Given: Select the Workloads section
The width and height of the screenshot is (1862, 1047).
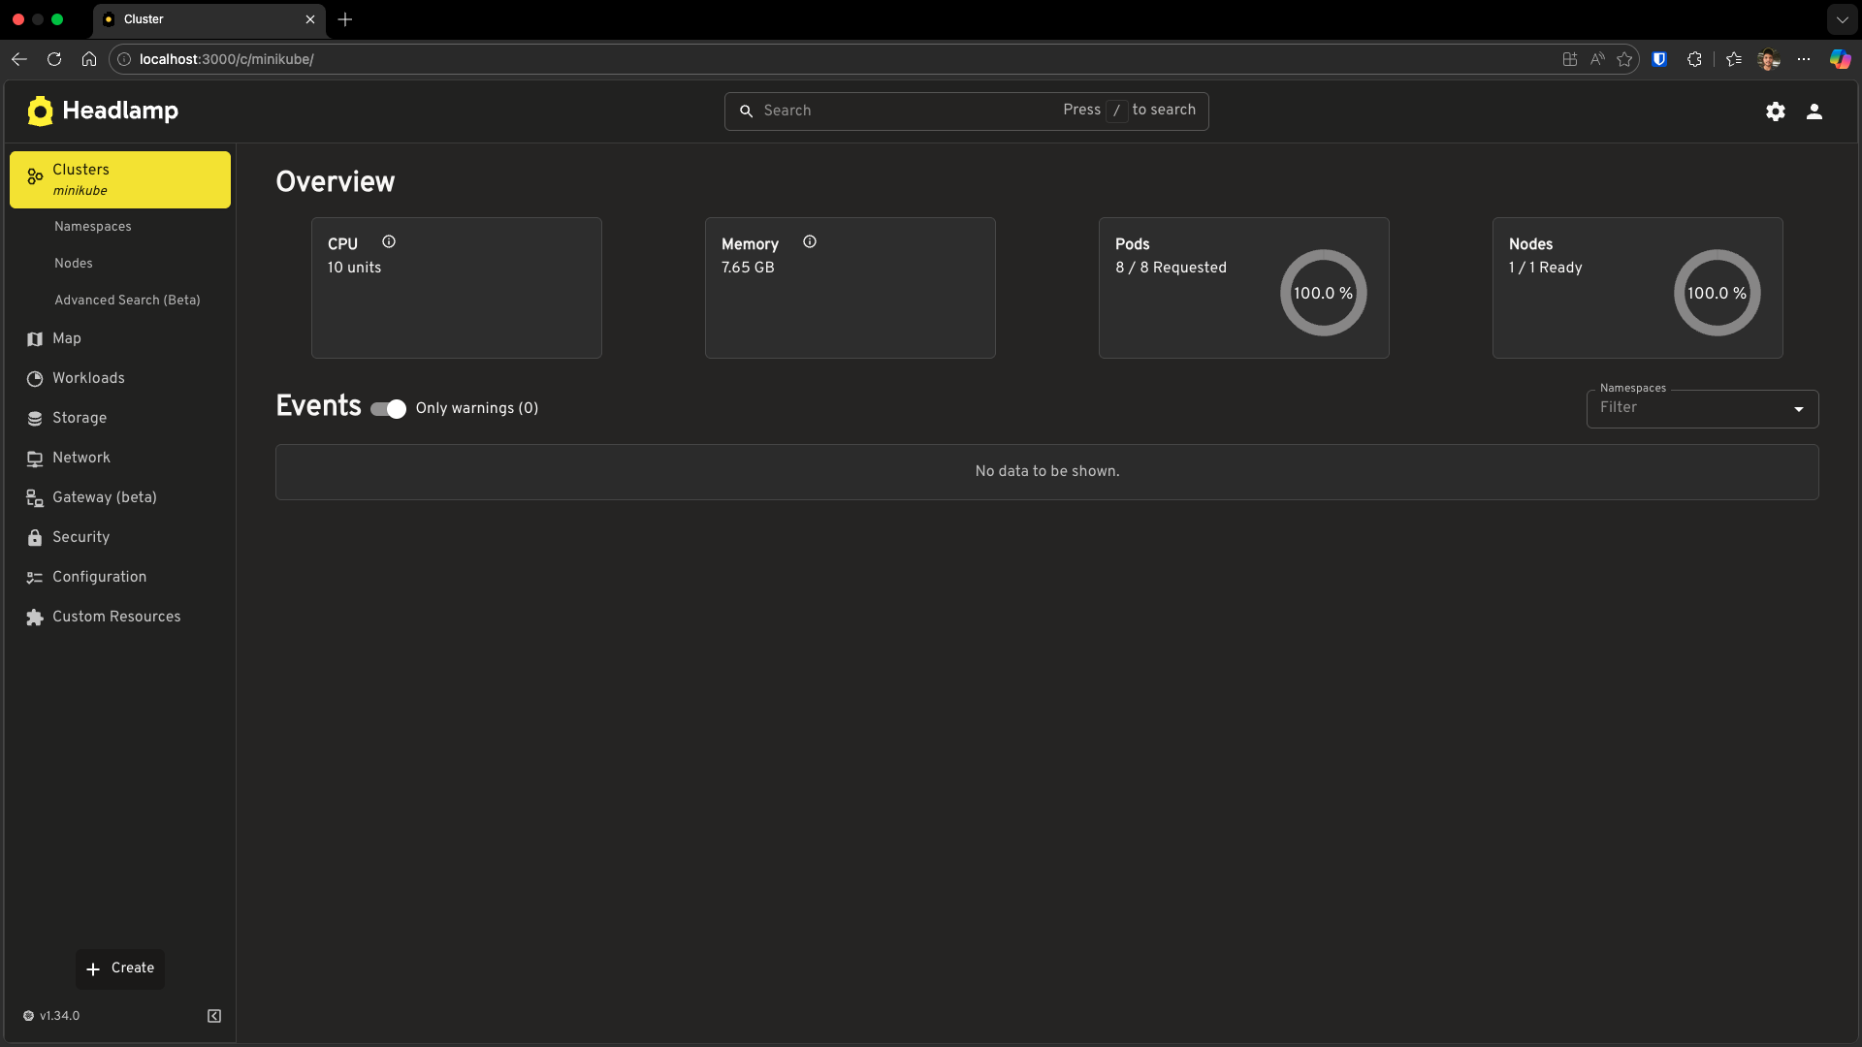Looking at the screenshot, I should pyautogui.click(x=87, y=378).
